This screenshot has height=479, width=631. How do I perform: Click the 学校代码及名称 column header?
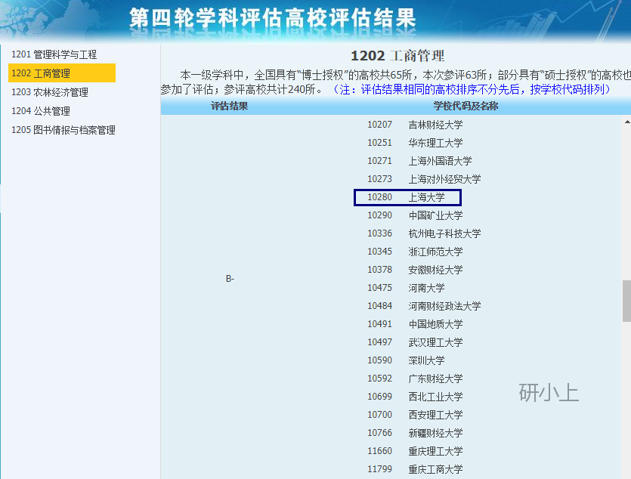466,107
